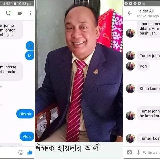Open the camera in the message bar
The height and width of the screenshot is (161, 160).
tap(129, 152)
